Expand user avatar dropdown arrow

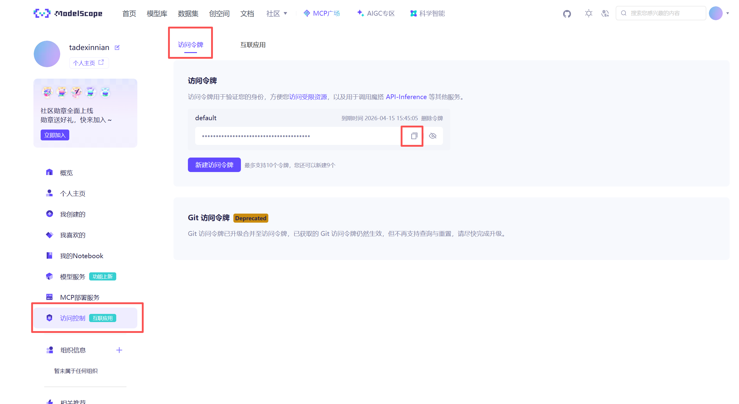[x=728, y=13]
